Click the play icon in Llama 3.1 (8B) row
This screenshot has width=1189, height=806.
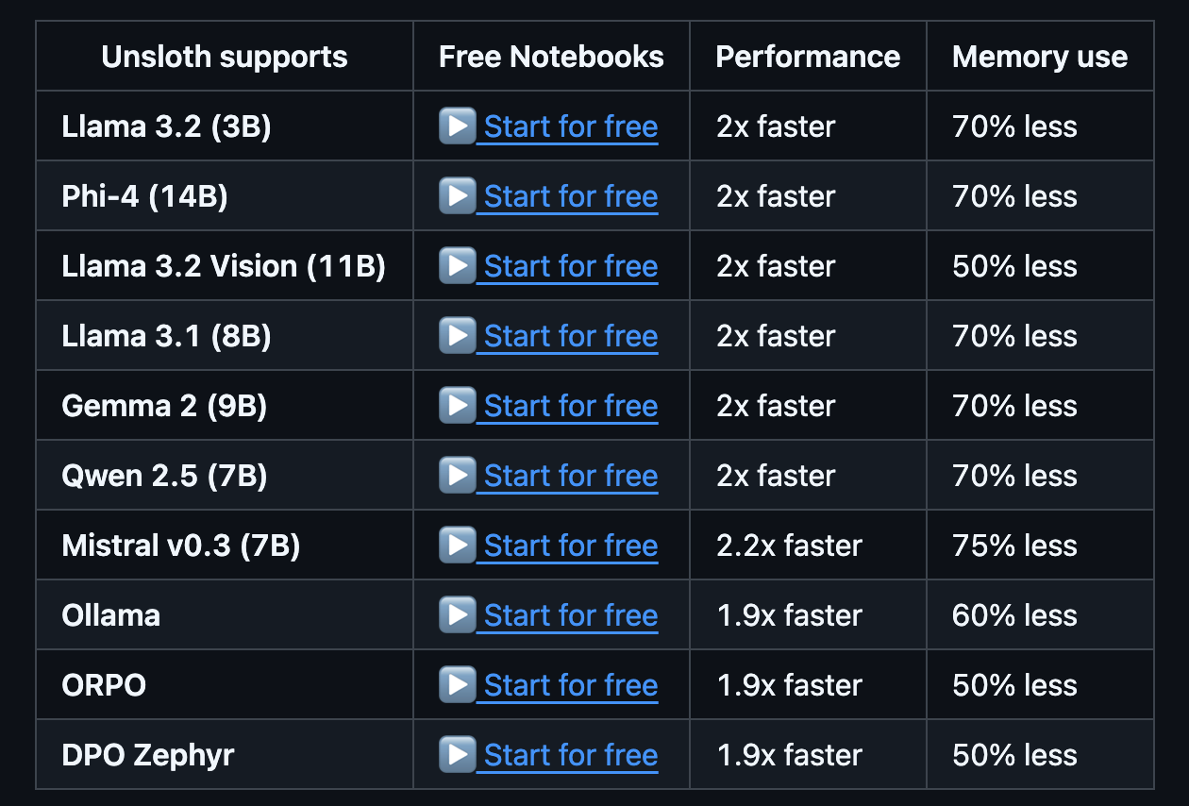(x=457, y=335)
